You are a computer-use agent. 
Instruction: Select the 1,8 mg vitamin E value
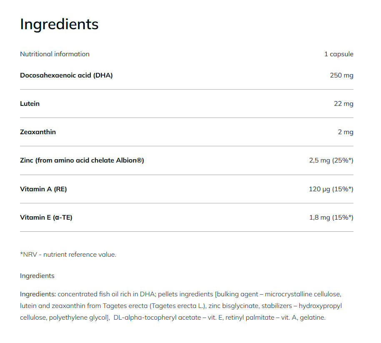[x=331, y=218]
